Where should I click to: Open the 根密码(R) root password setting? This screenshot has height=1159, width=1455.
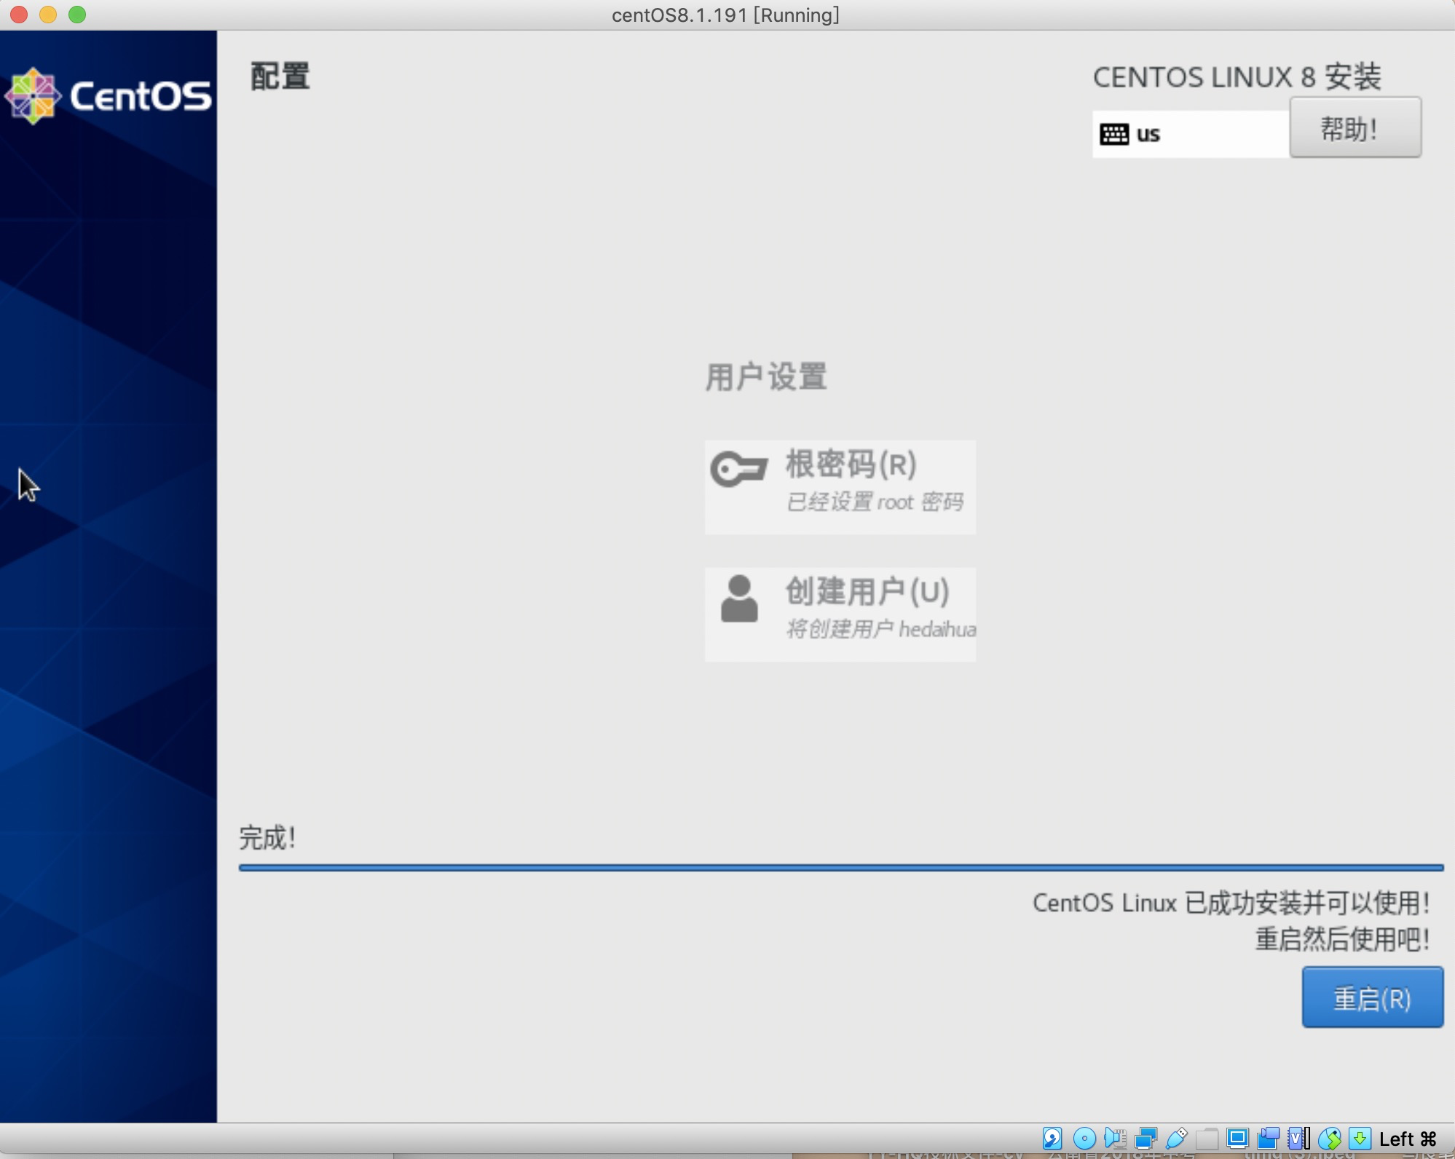[840, 486]
